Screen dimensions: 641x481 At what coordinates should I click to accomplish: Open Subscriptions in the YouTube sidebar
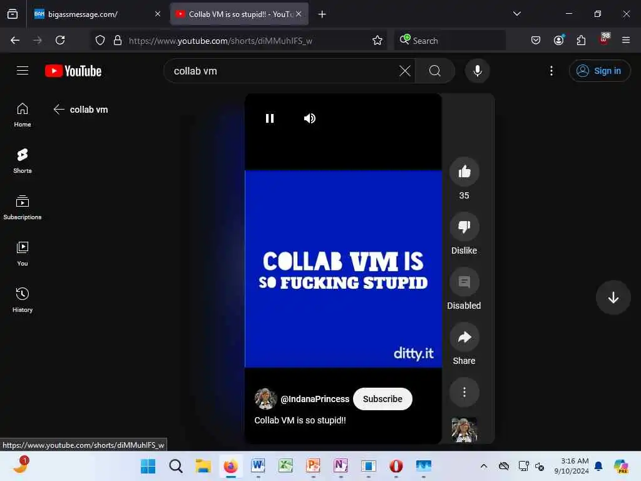click(23, 207)
